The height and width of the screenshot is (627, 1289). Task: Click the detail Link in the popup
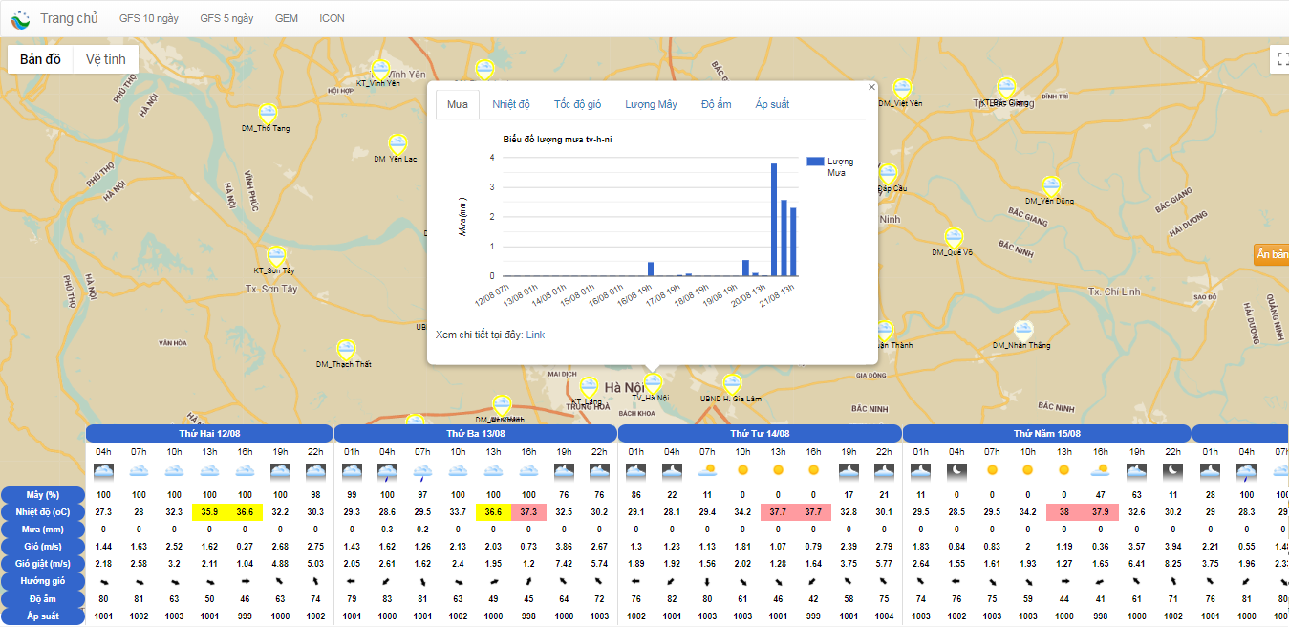(x=535, y=335)
